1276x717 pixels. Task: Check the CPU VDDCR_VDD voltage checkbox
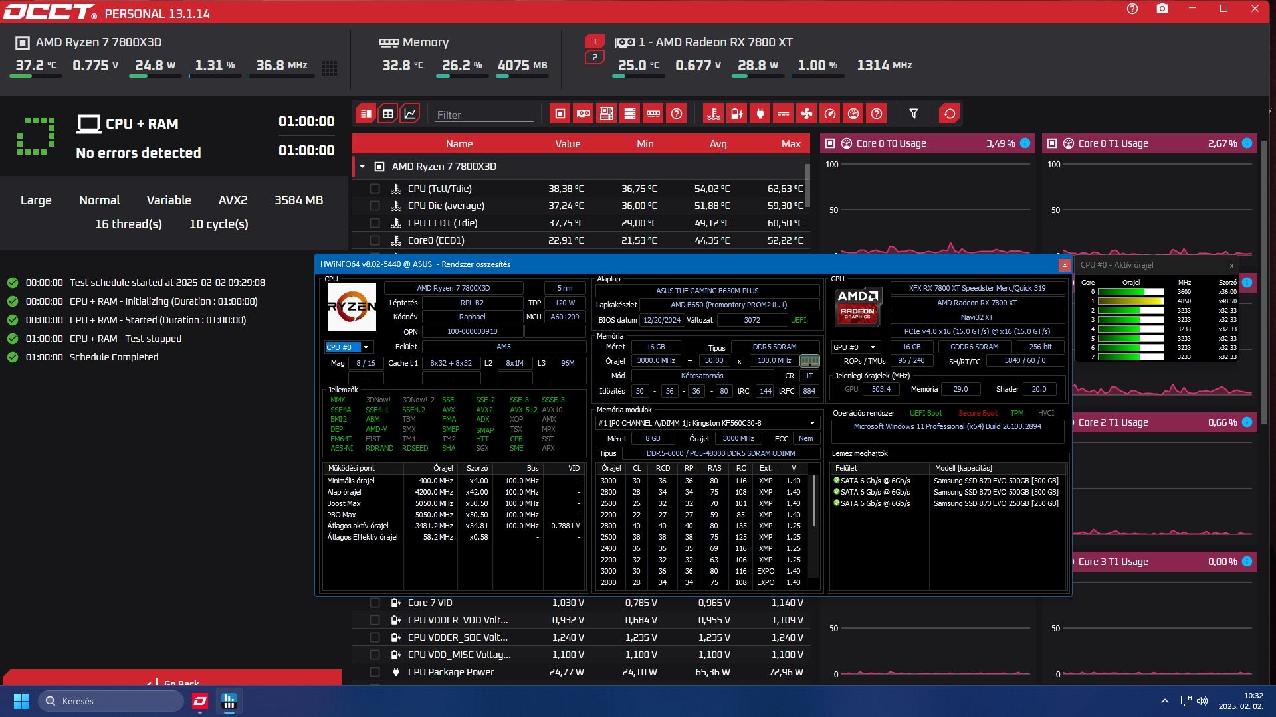point(375,620)
